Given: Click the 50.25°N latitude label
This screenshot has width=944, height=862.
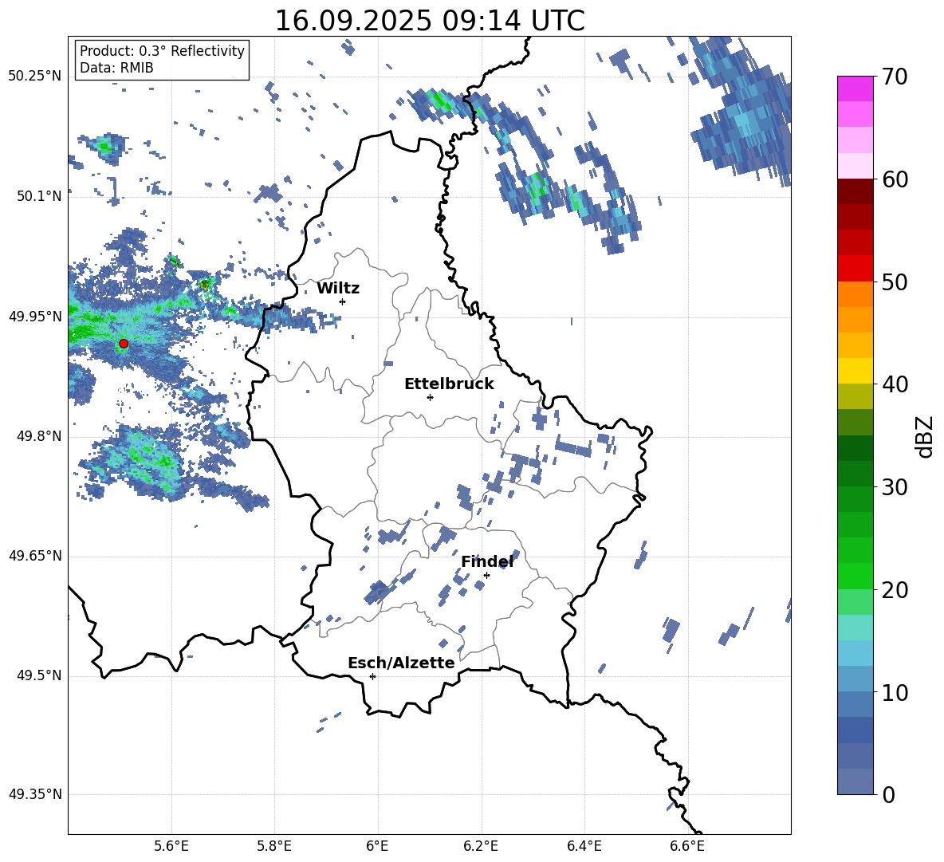Looking at the screenshot, I should [x=35, y=77].
